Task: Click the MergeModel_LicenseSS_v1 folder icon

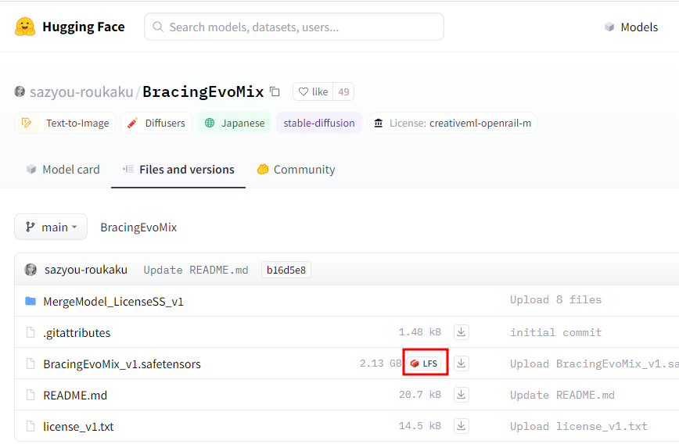Action: click(31, 301)
